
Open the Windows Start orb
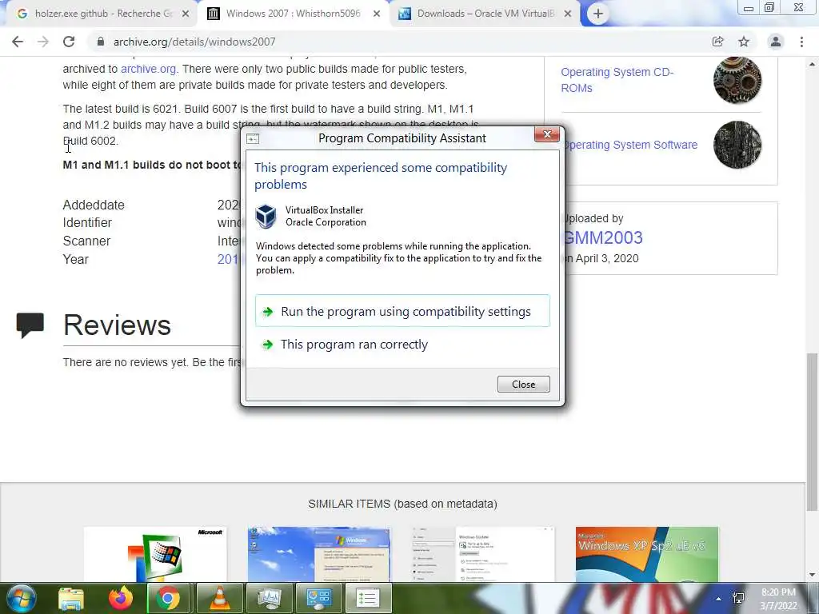(x=21, y=598)
